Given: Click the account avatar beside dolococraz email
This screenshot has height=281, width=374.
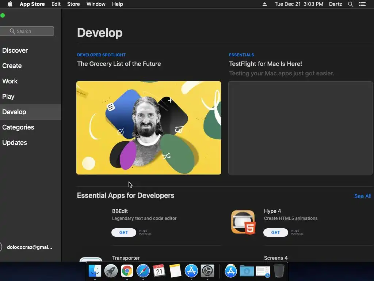Looking at the screenshot, I should point(1,247).
